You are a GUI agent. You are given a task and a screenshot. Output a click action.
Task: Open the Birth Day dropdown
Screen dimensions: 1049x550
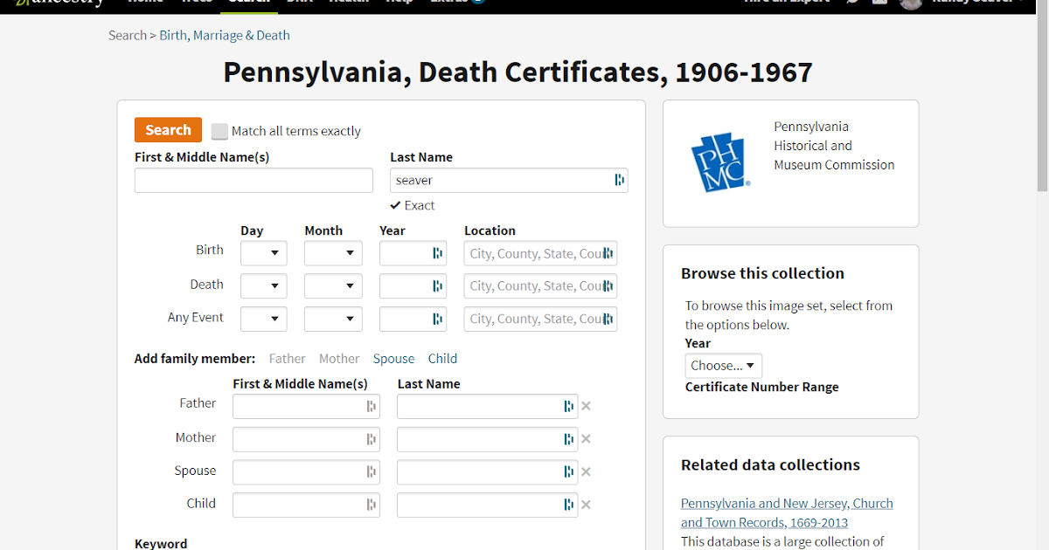[x=264, y=253]
